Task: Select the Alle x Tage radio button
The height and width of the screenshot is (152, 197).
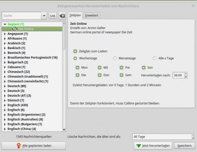Action: 154,58
